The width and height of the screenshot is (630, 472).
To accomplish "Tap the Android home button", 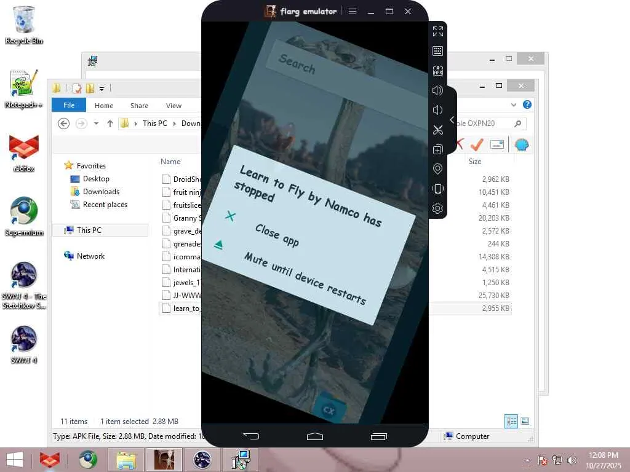I will (x=315, y=436).
